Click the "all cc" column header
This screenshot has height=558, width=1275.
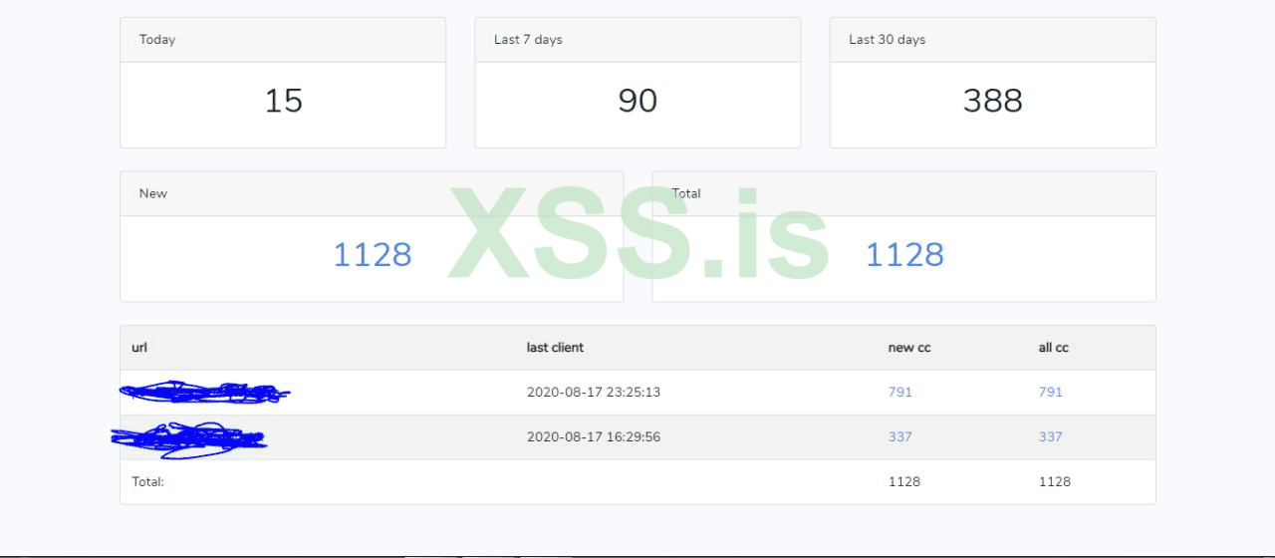tap(1053, 348)
